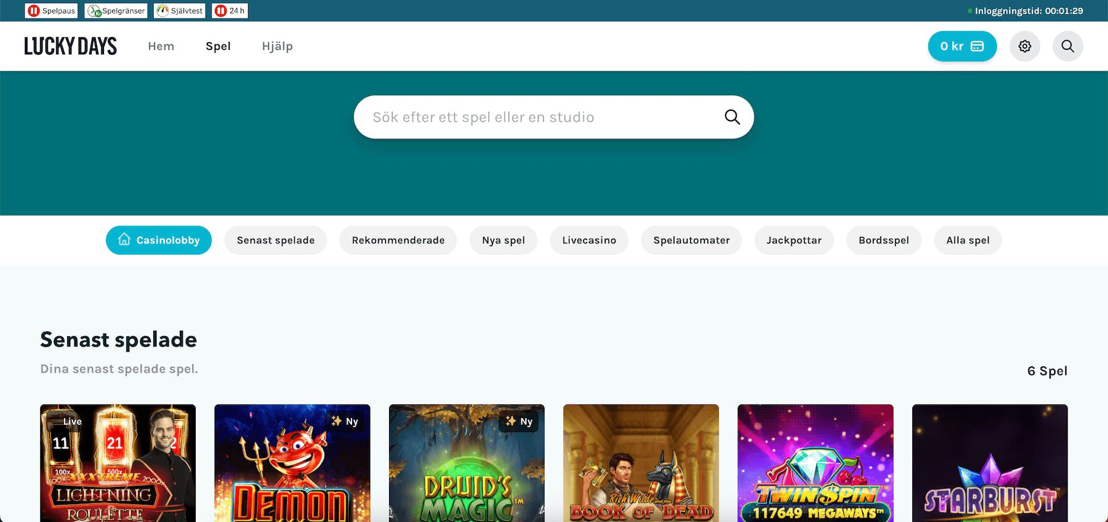Select the Nya spel category tab
1108x522 pixels.
point(504,240)
